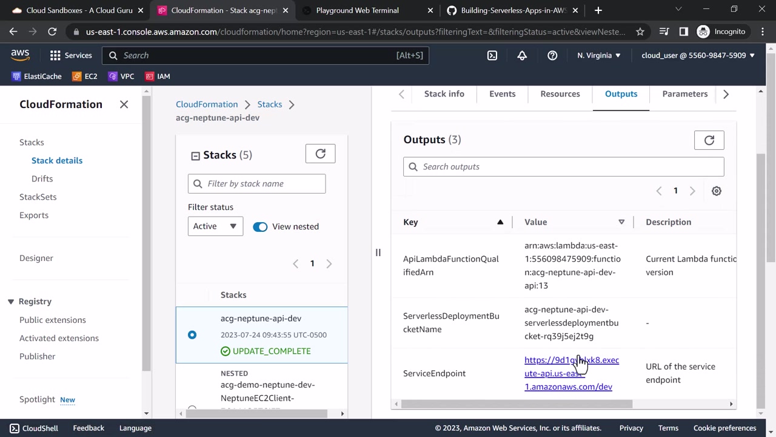Collapse the Stacks split panel
The image size is (776, 437).
click(195, 156)
